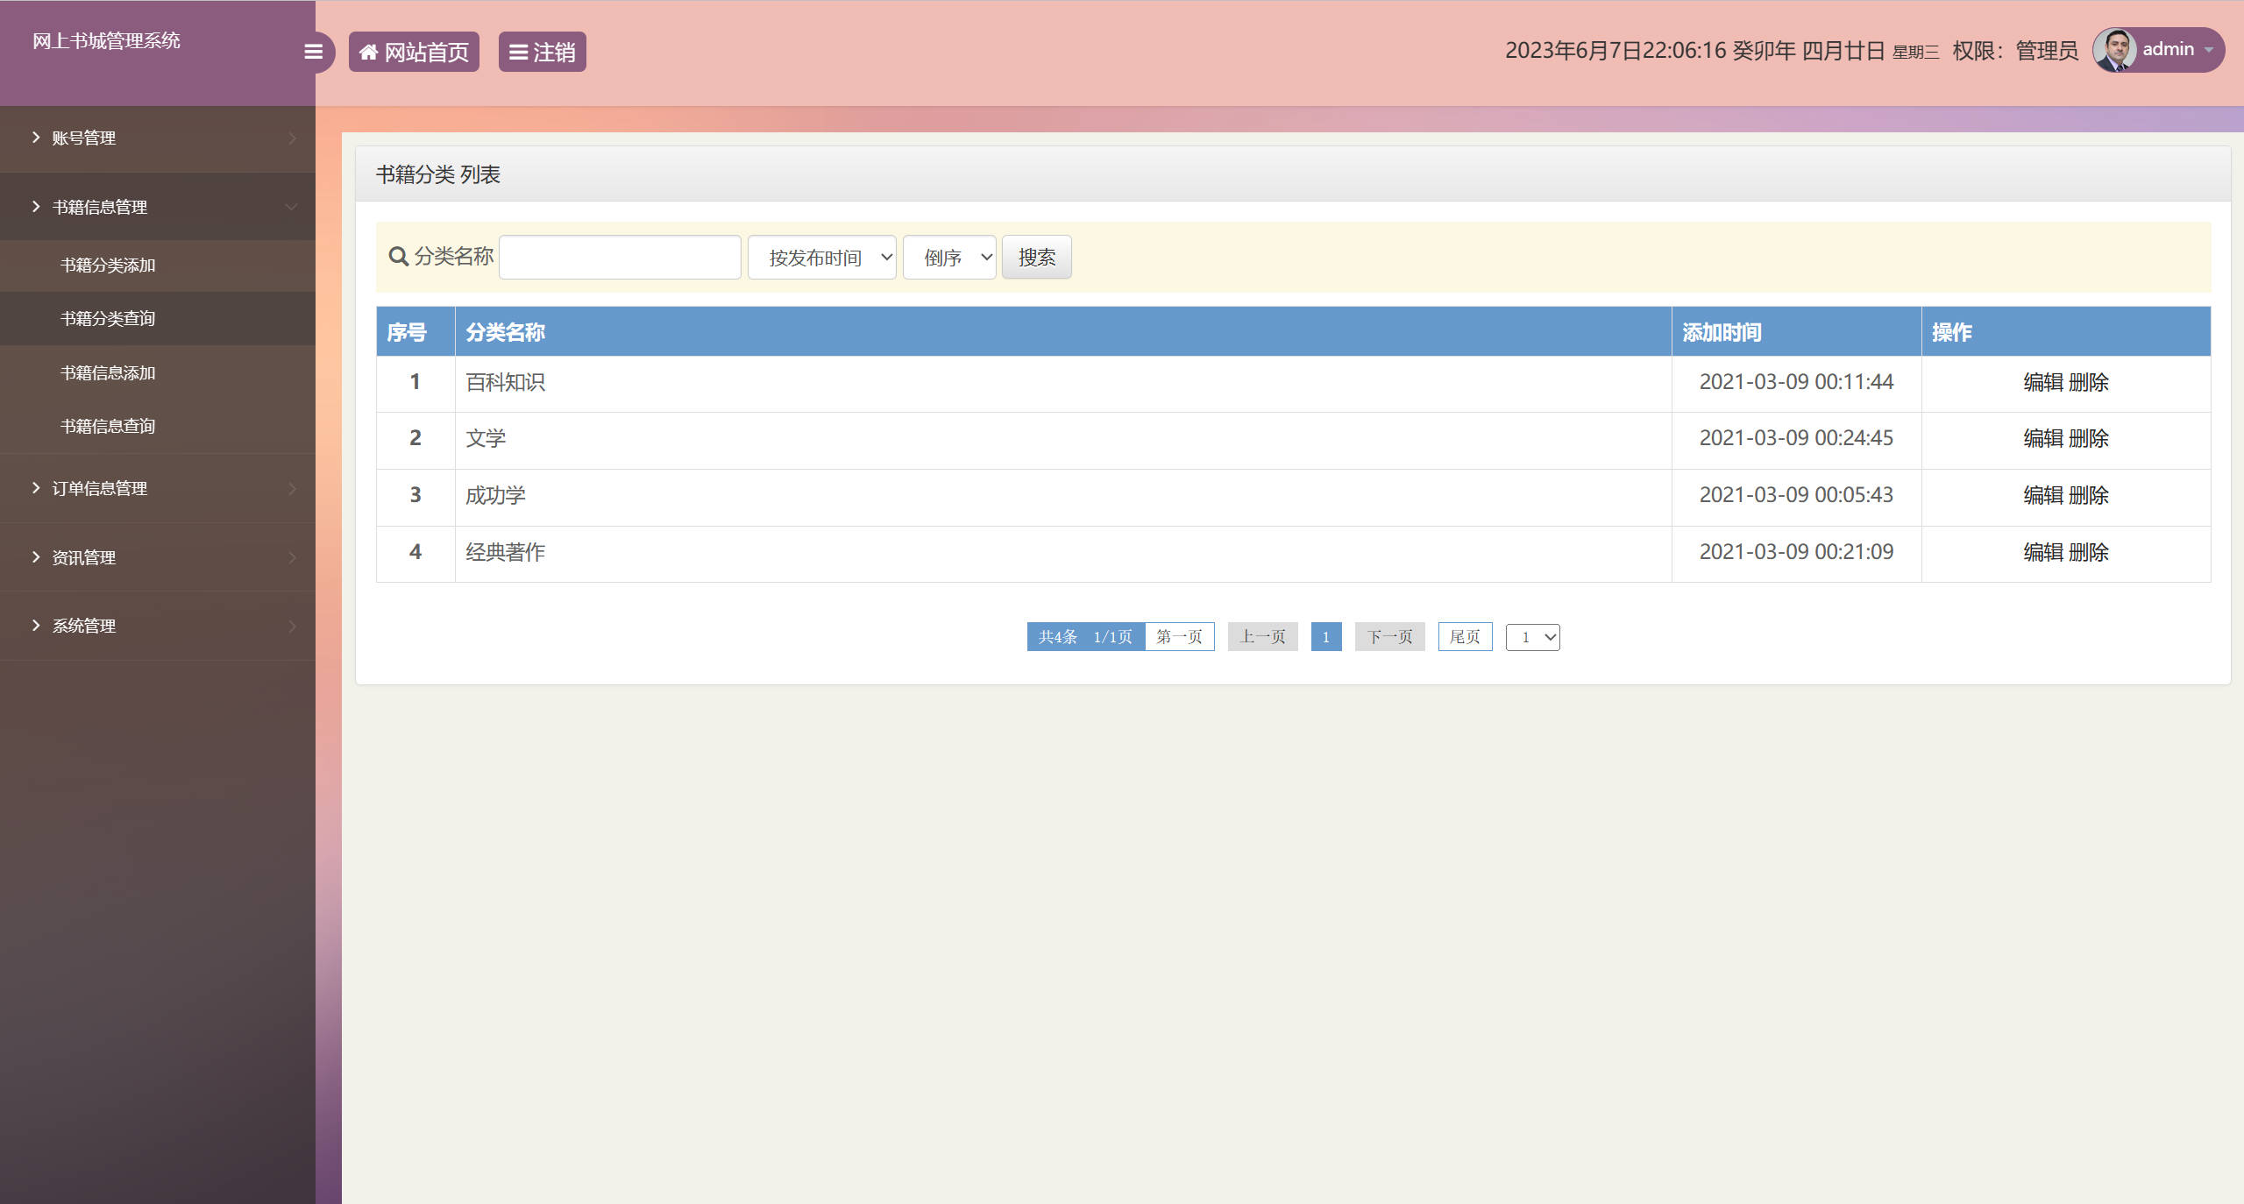Click the admin avatar picture
The height and width of the screenshot is (1204, 2244).
point(2113,50)
